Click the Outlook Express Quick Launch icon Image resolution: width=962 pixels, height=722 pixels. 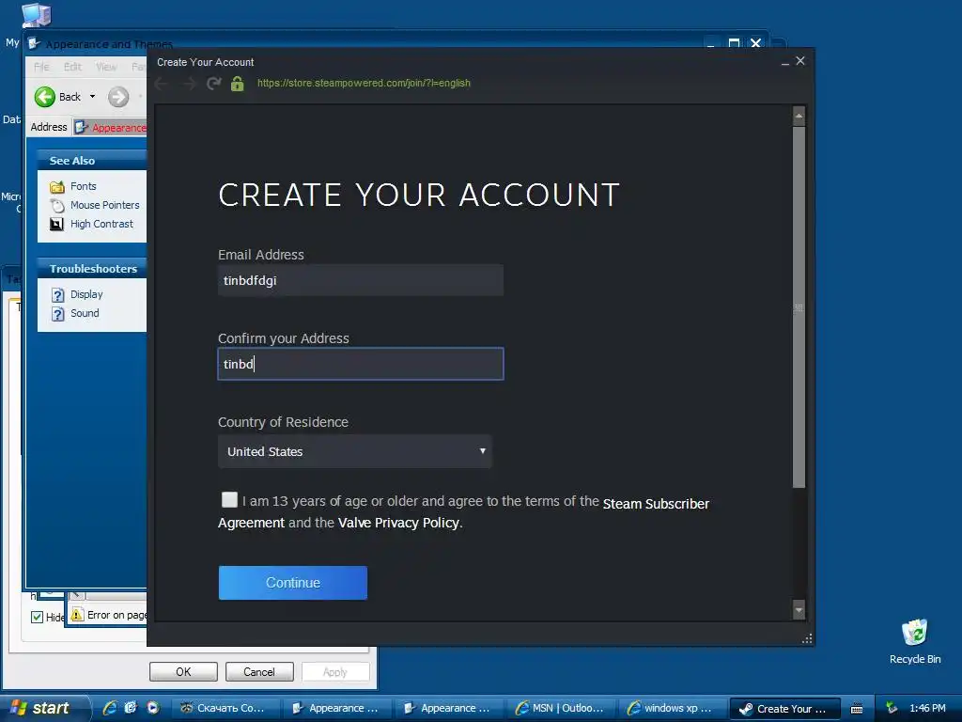coord(131,708)
